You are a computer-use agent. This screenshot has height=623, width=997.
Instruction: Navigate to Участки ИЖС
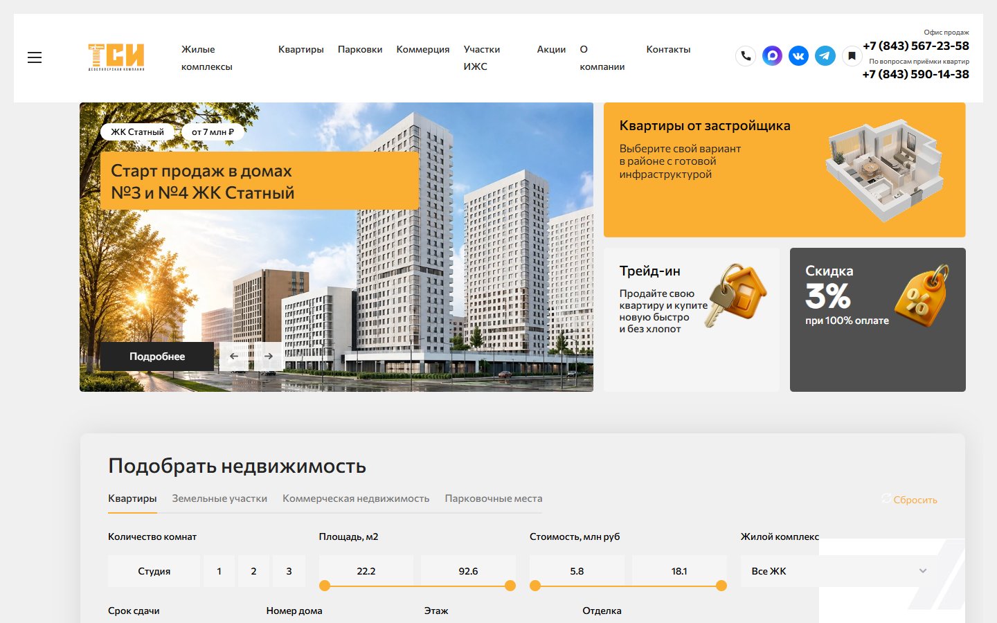[482, 58]
